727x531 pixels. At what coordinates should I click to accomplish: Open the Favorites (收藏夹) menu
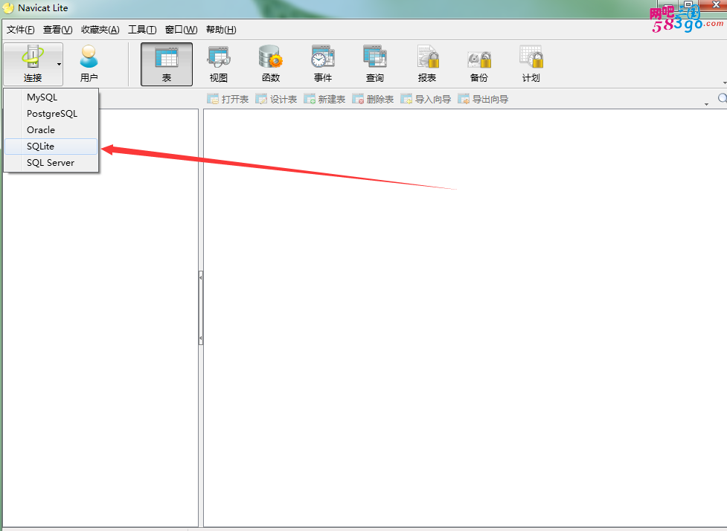tap(100, 30)
